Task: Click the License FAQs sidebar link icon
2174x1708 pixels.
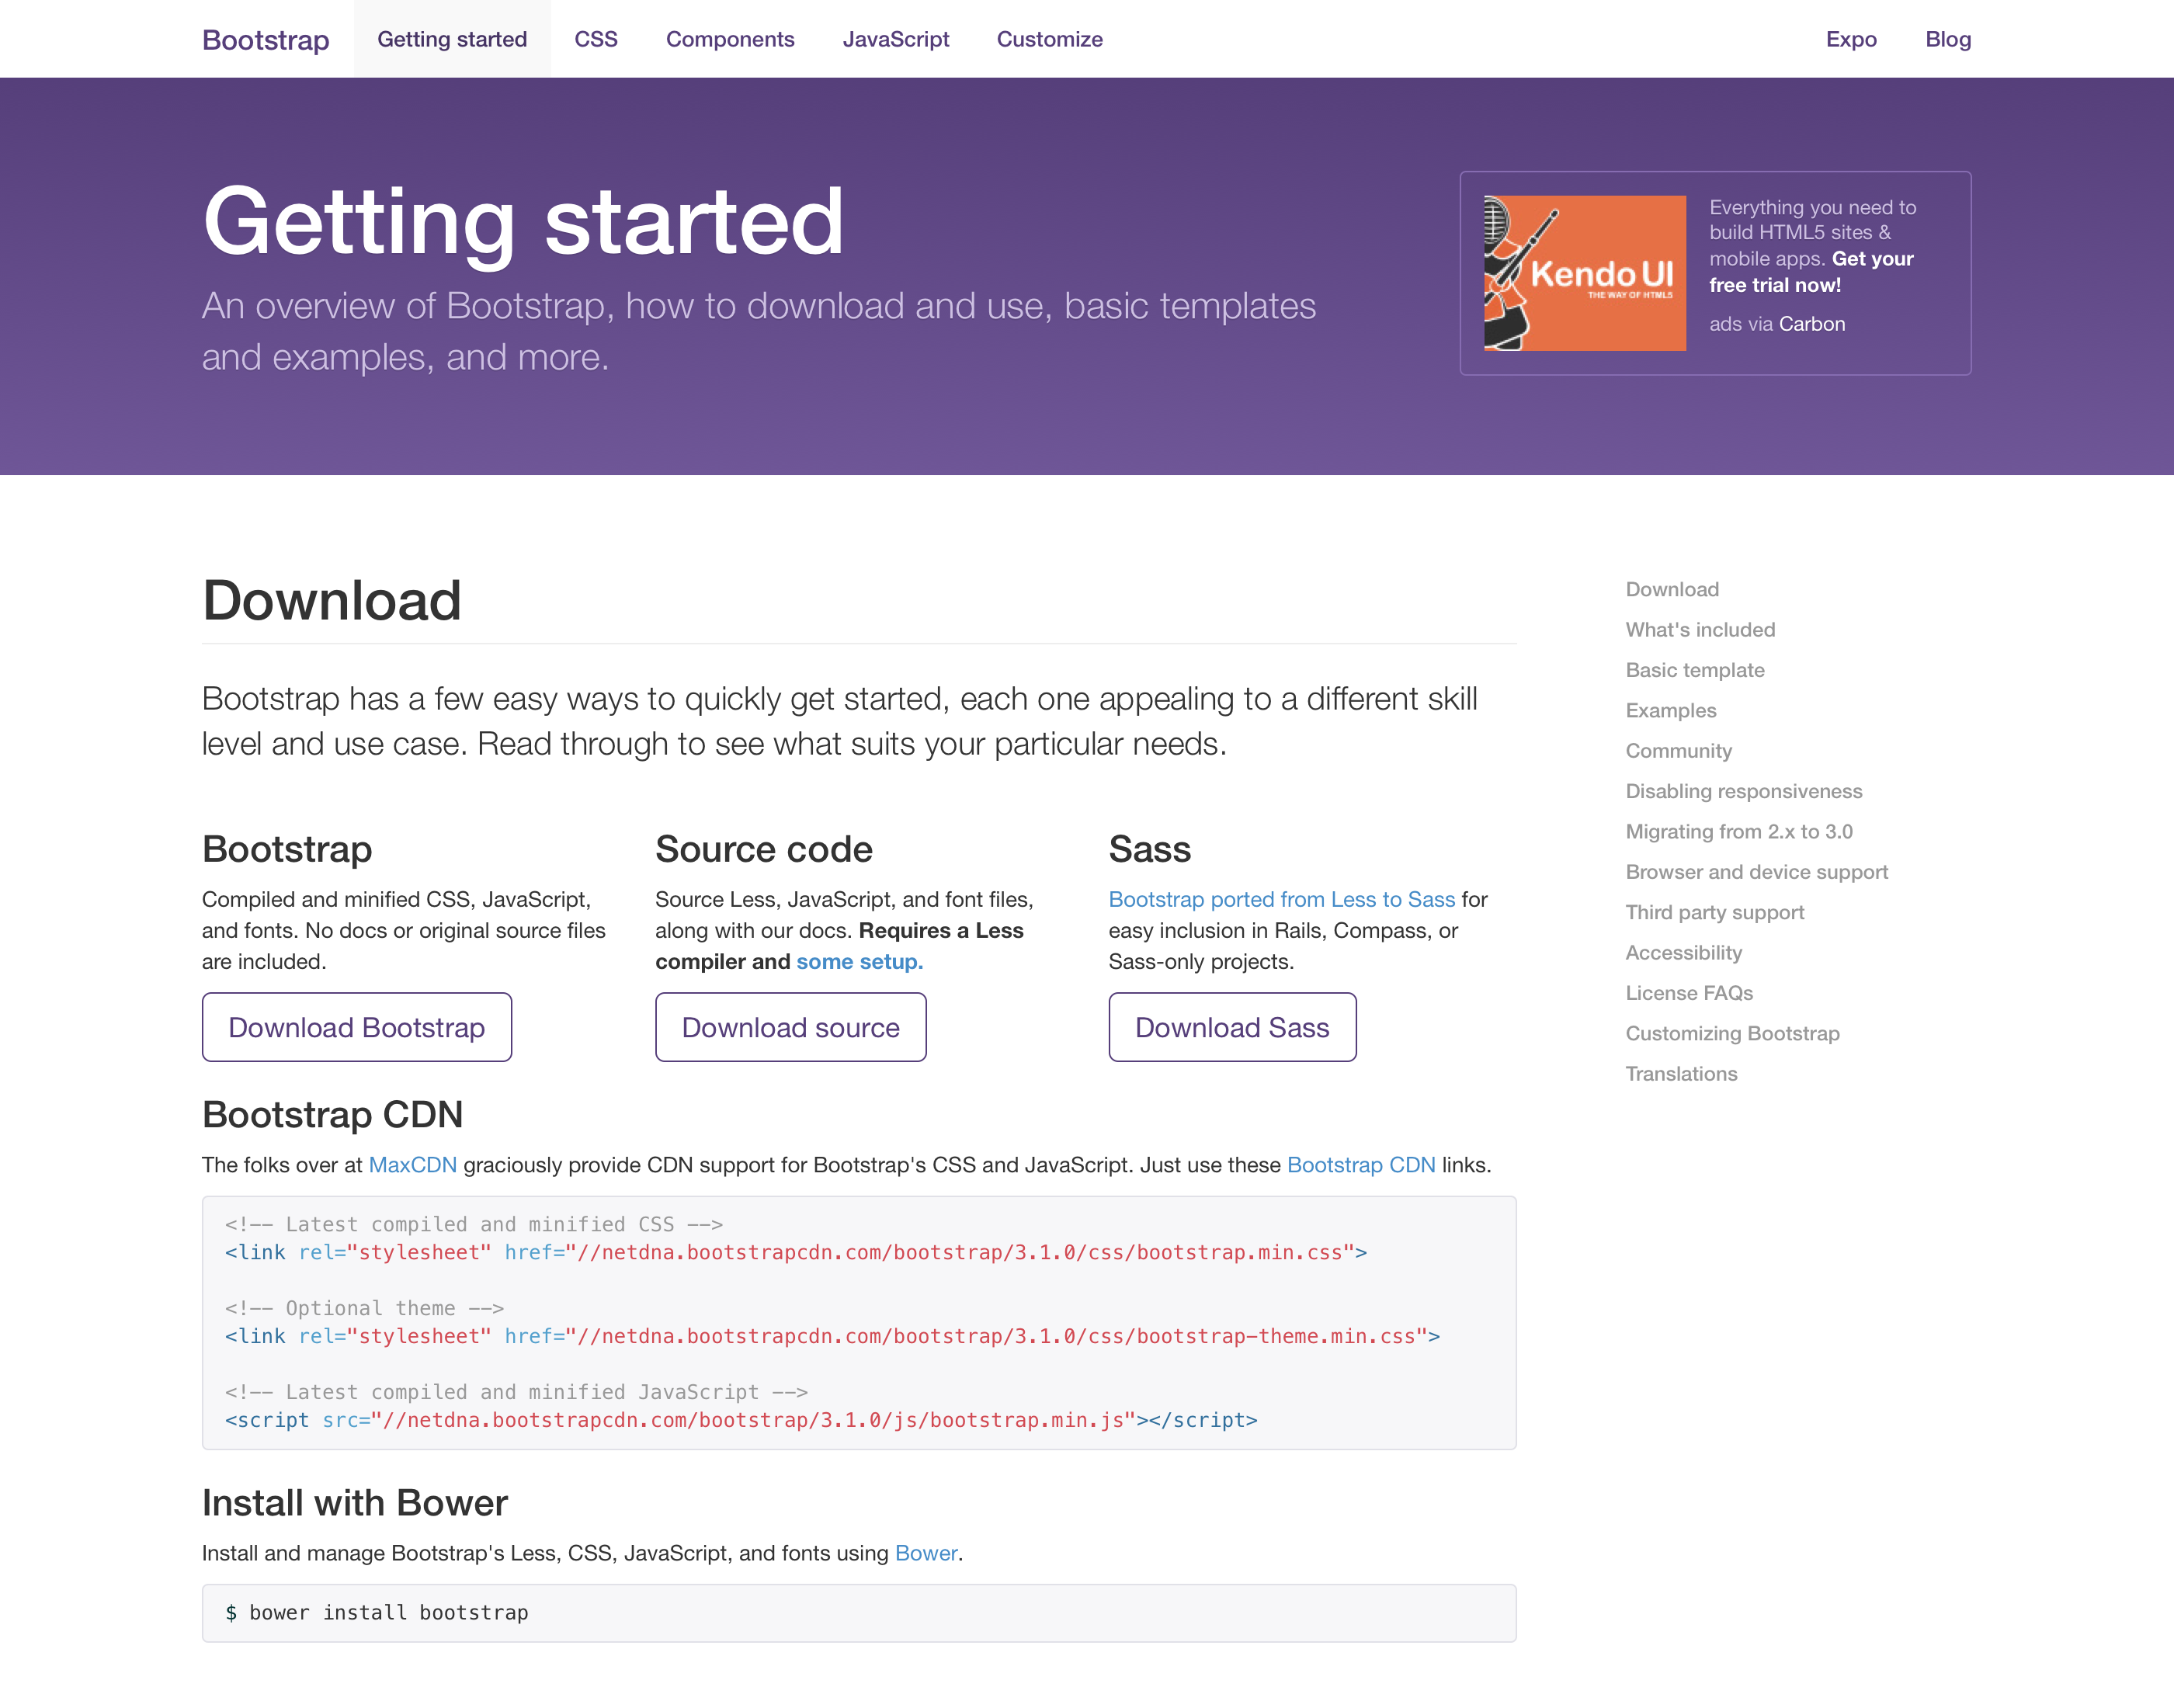Action: 1687,991
